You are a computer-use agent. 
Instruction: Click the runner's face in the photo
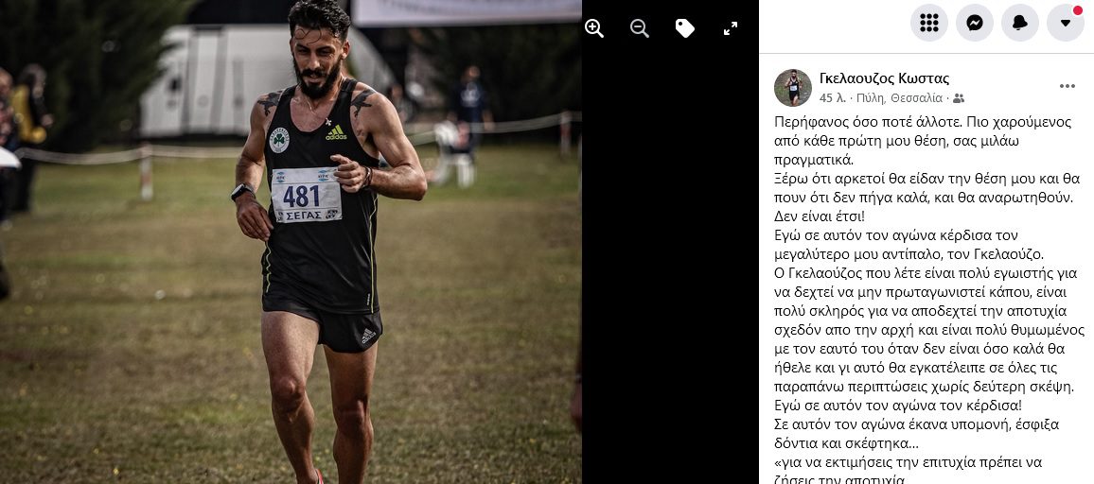pos(317,60)
